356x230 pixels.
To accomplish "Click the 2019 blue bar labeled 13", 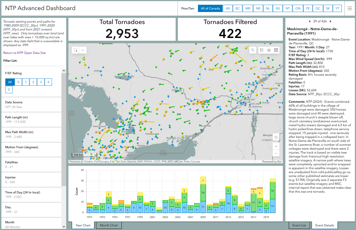I will 273,206.
